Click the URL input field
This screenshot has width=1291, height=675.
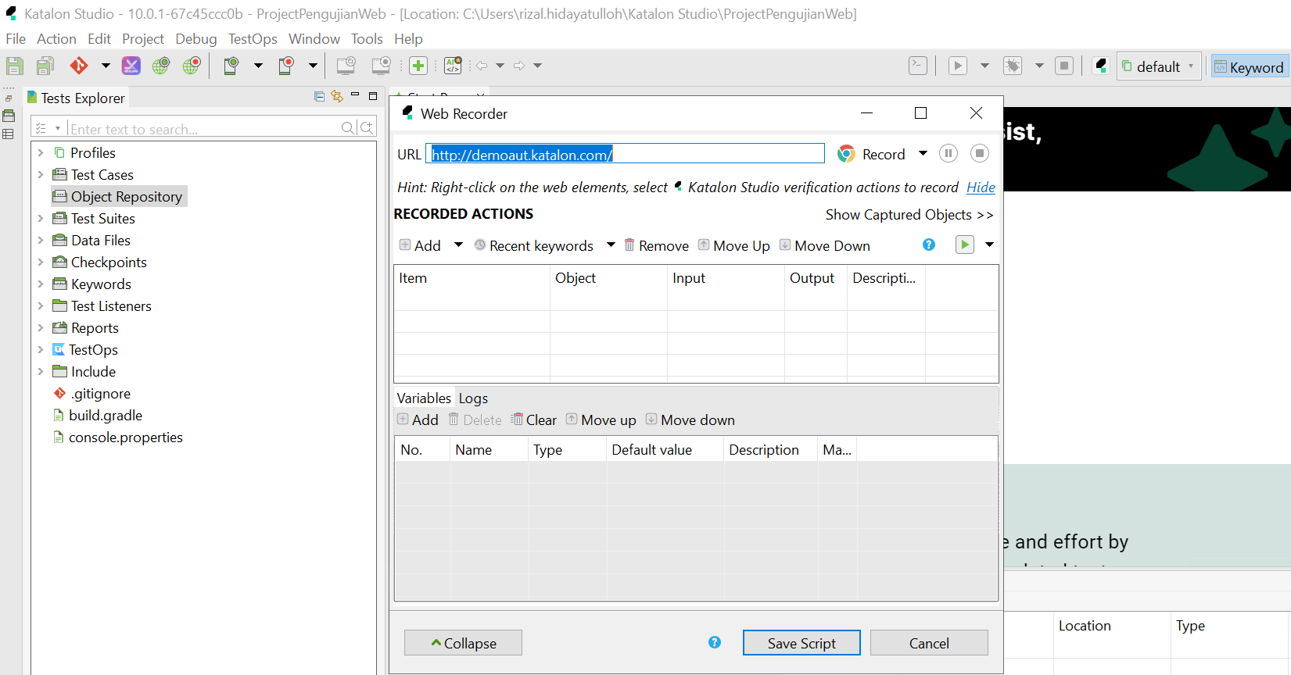click(x=626, y=154)
